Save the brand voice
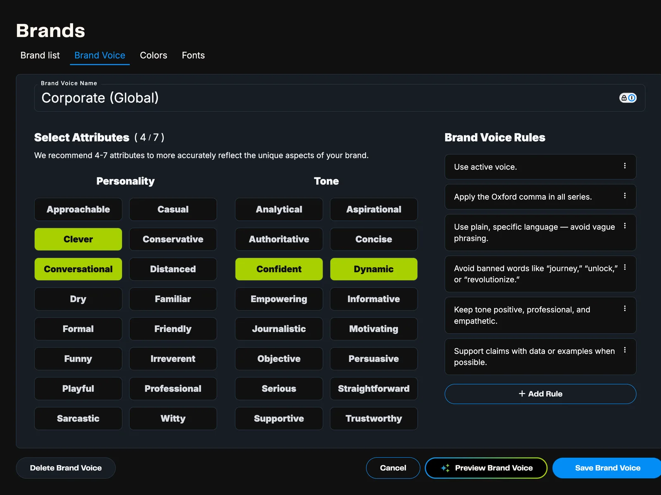Viewport: 661px width, 495px height. (607, 468)
